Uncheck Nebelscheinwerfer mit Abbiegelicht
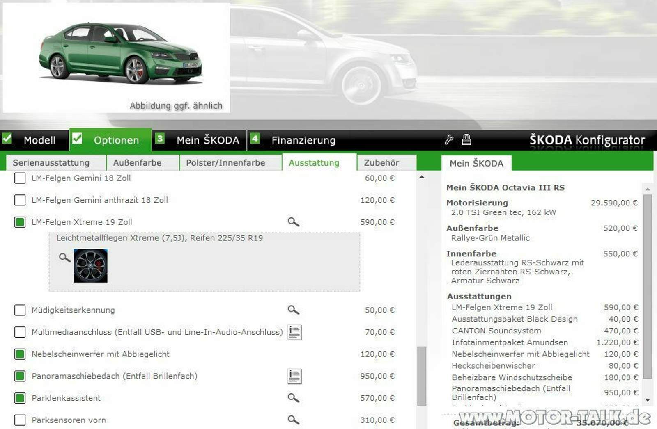 point(20,354)
